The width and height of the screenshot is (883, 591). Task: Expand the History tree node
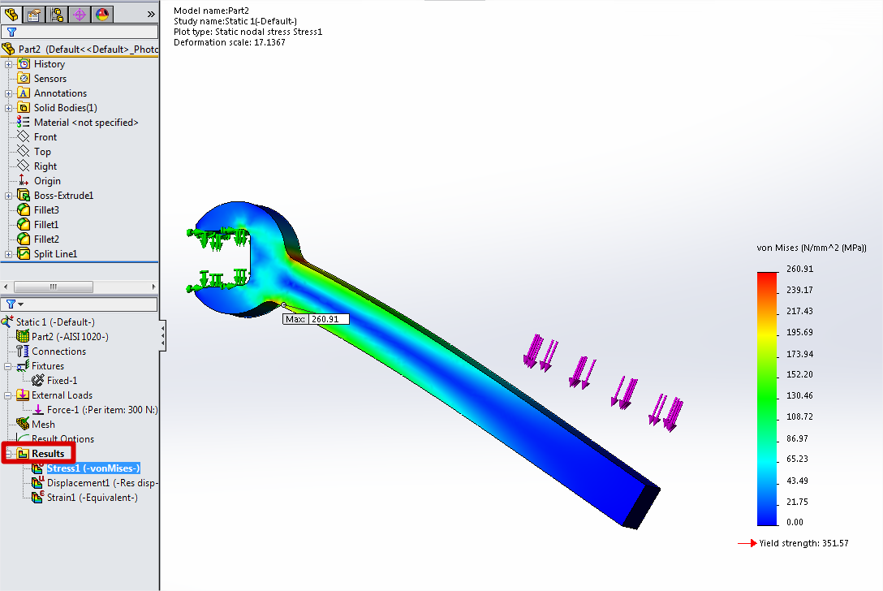(9, 64)
